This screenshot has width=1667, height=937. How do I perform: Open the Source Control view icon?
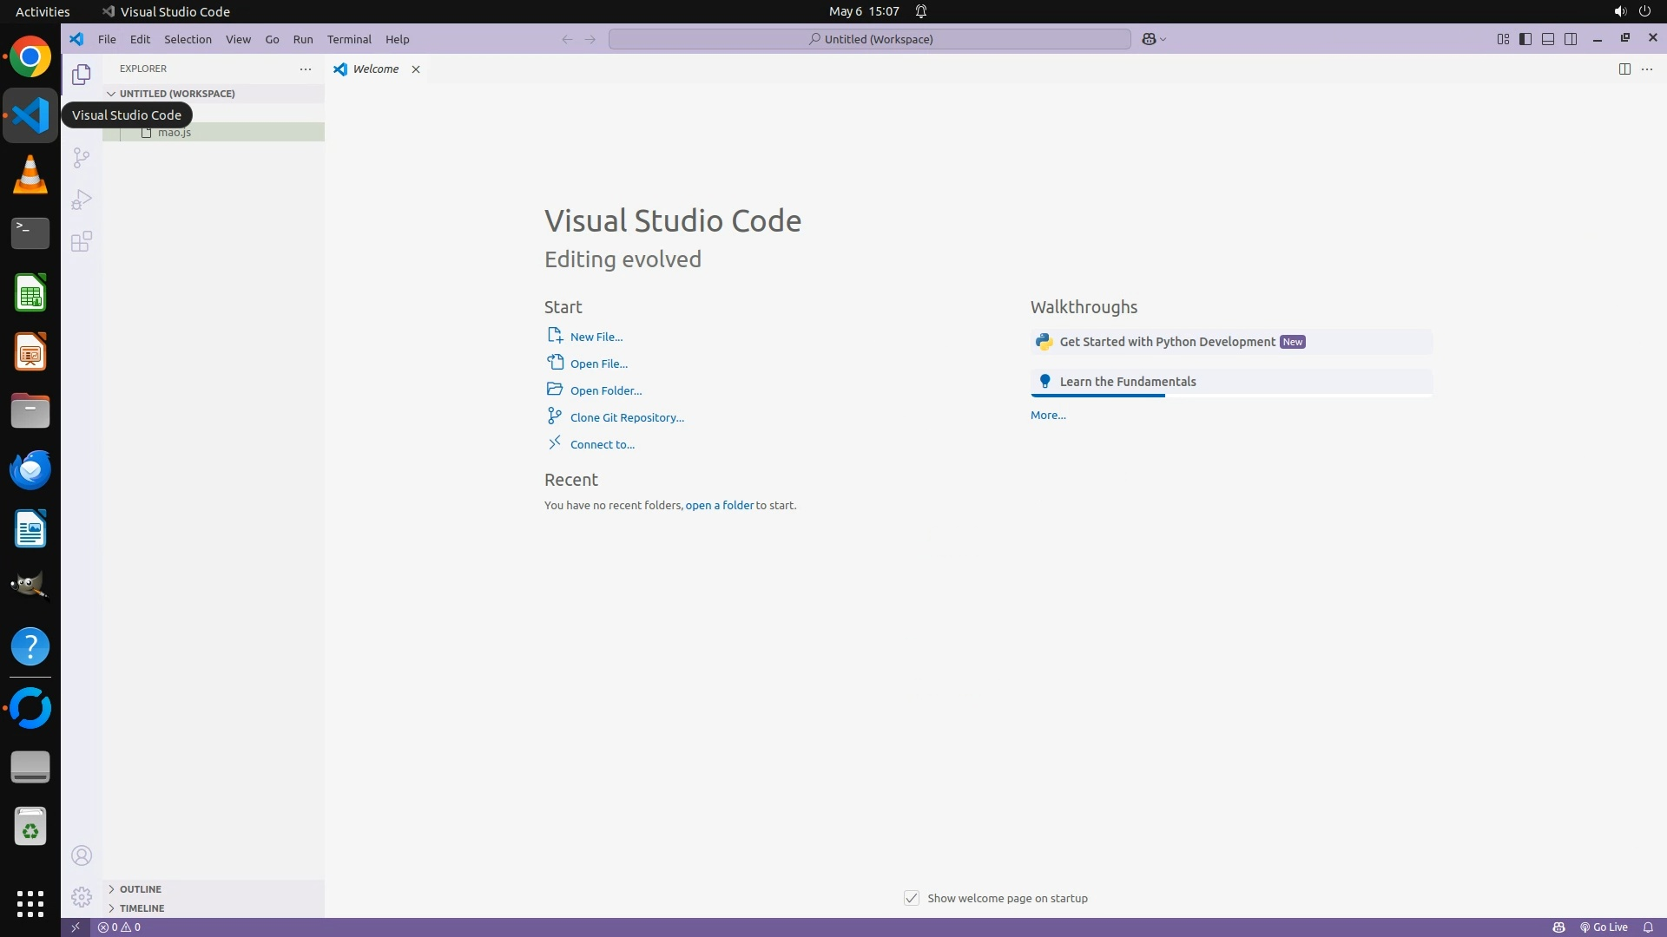(x=81, y=158)
